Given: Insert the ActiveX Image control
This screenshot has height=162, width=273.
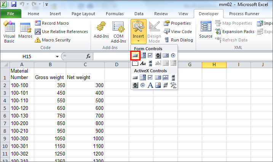Looking at the screenshot, I should (x=158, y=85).
